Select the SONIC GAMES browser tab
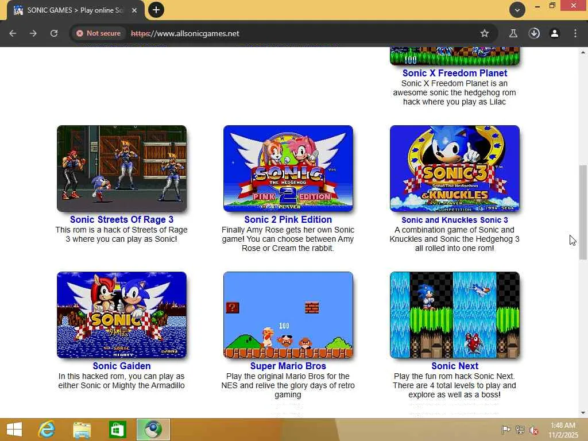Viewport: 588px width, 441px height. click(x=75, y=10)
